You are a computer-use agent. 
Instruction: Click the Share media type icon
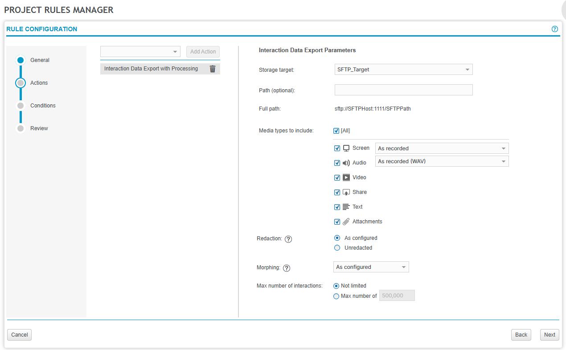click(346, 192)
